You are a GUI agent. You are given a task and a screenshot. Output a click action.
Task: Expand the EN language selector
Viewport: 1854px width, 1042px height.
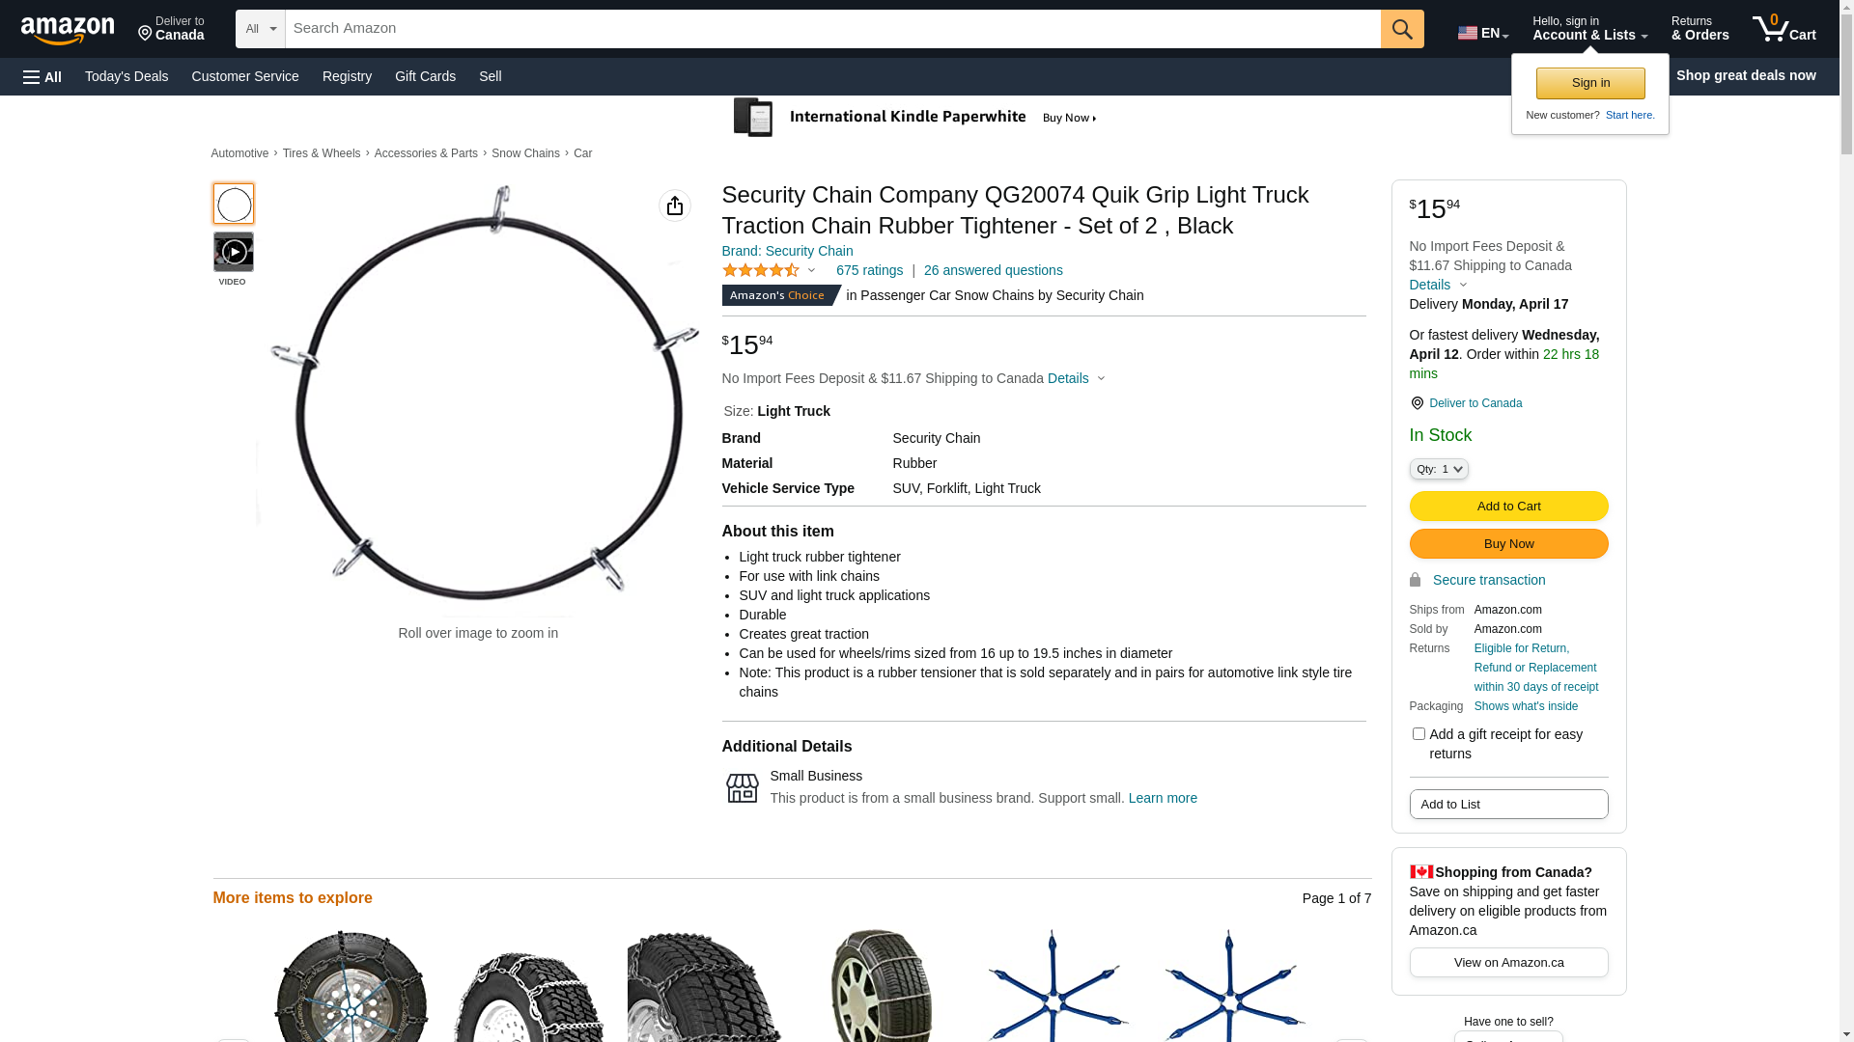pos(1482,33)
